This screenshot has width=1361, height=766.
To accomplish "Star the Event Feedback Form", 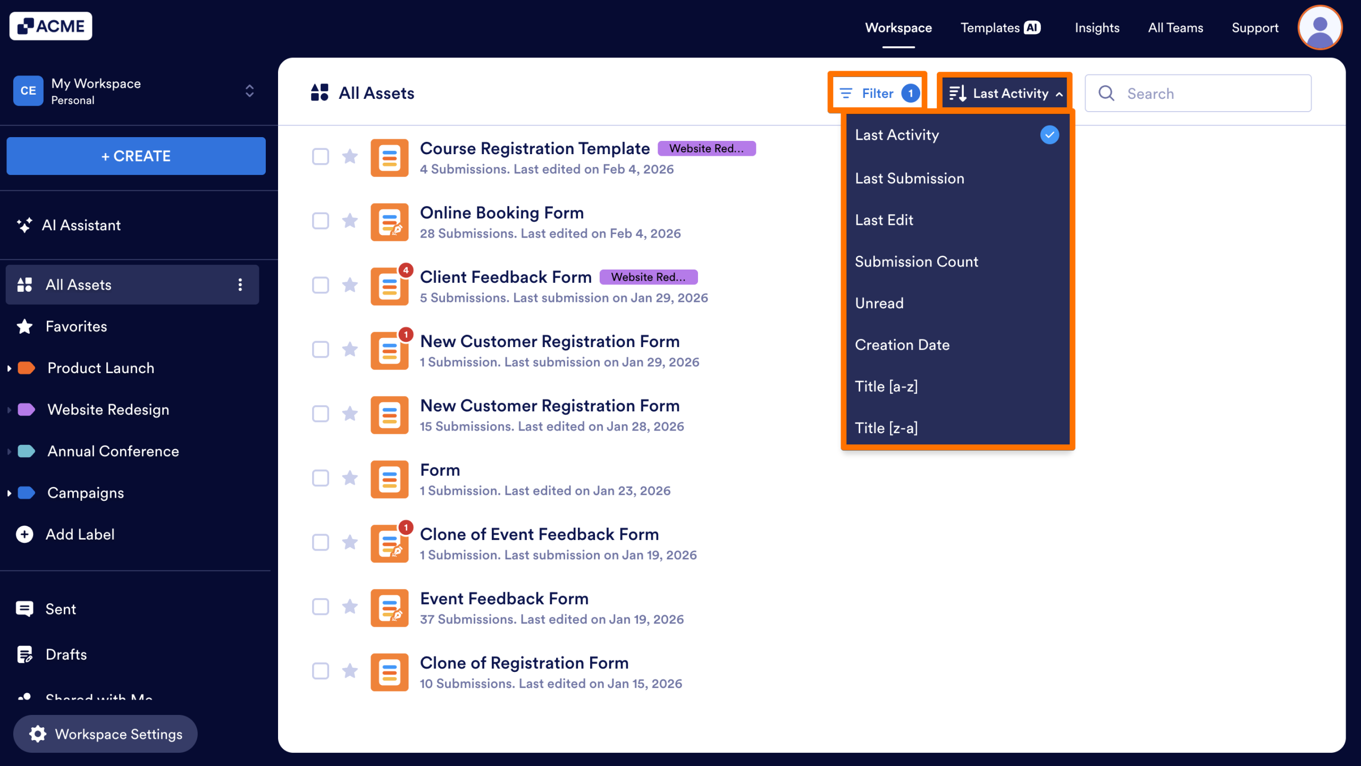I will [350, 607].
